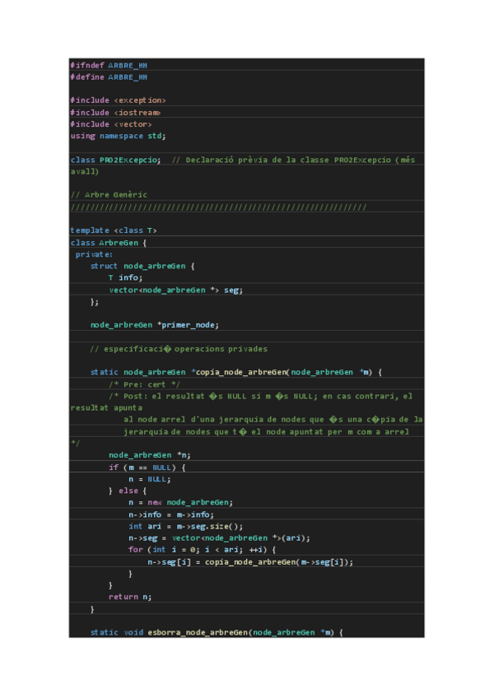This screenshot has width=494, height=698.
Task: Click the #include <vector> directive
Action: pos(111,124)
